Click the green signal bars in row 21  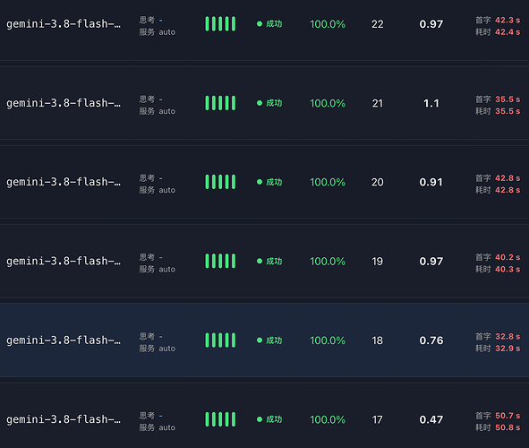tap(220, 103)
